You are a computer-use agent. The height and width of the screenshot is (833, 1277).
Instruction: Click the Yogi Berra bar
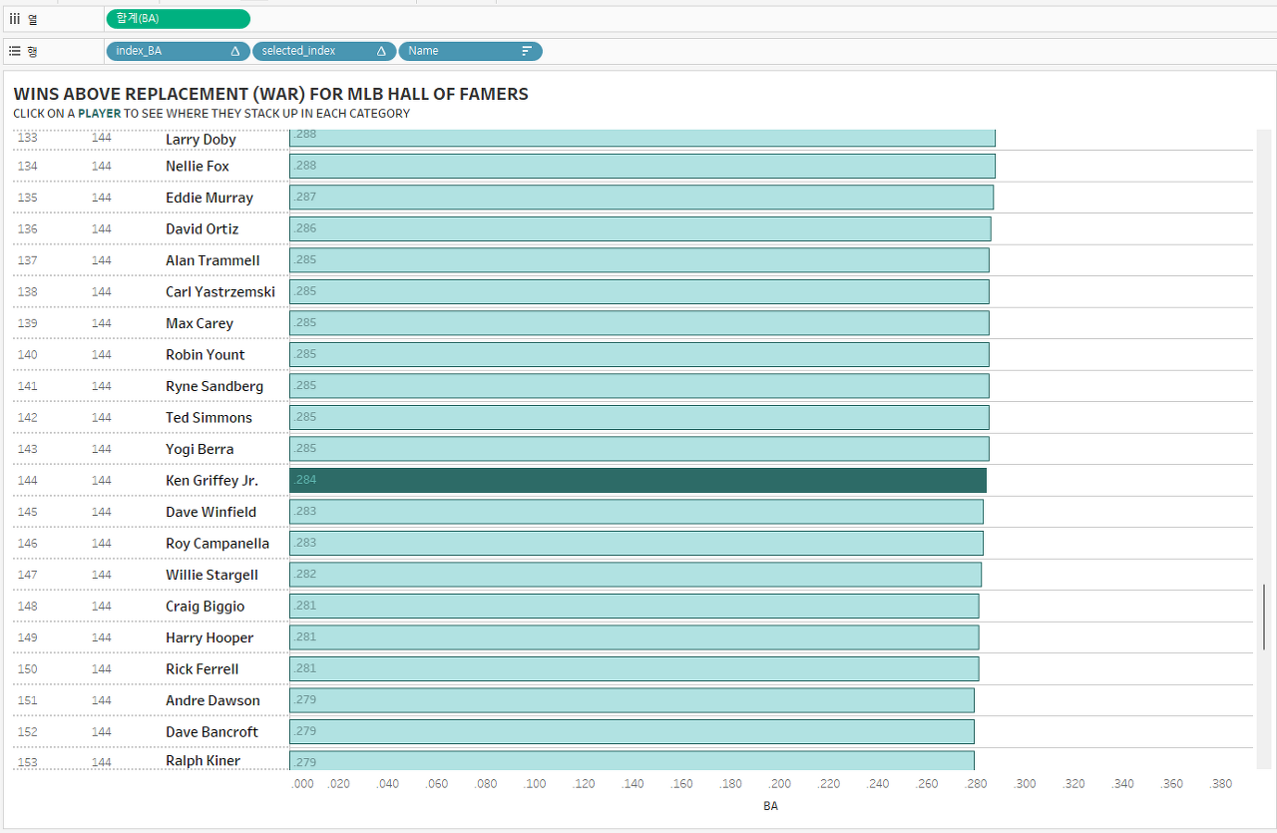(639, 449)
